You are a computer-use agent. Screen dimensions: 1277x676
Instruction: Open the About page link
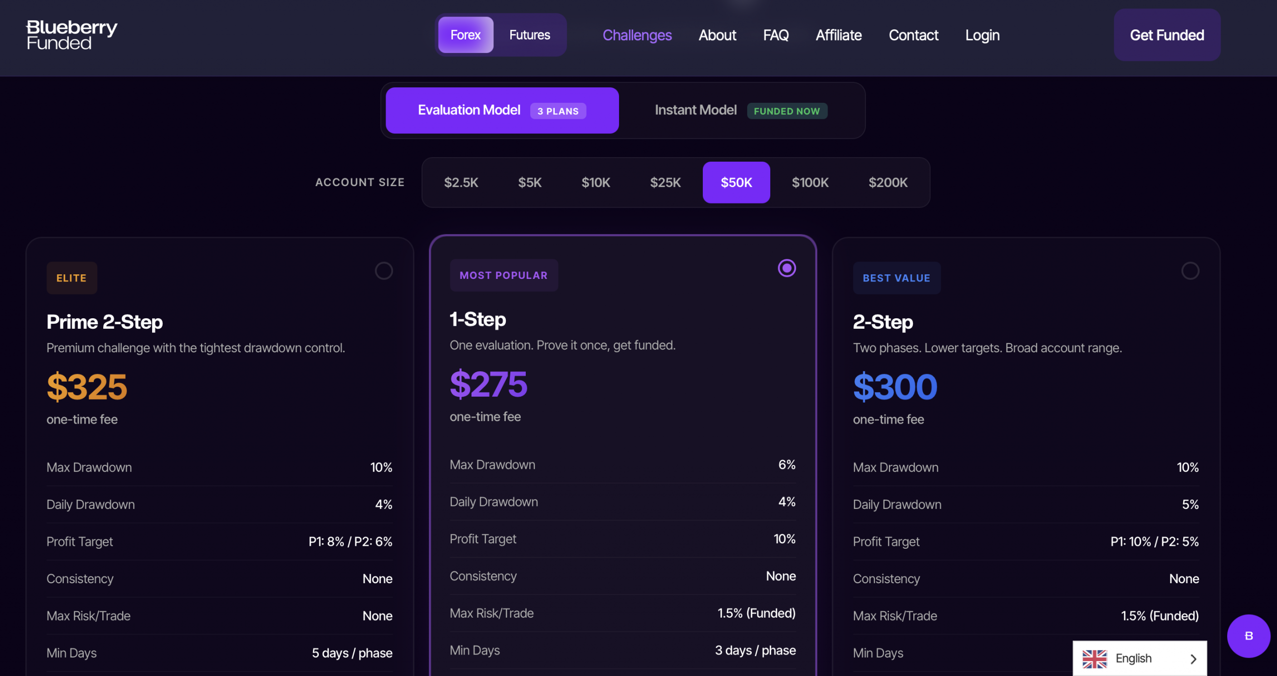pyautogui.click(x=717, y=35)
